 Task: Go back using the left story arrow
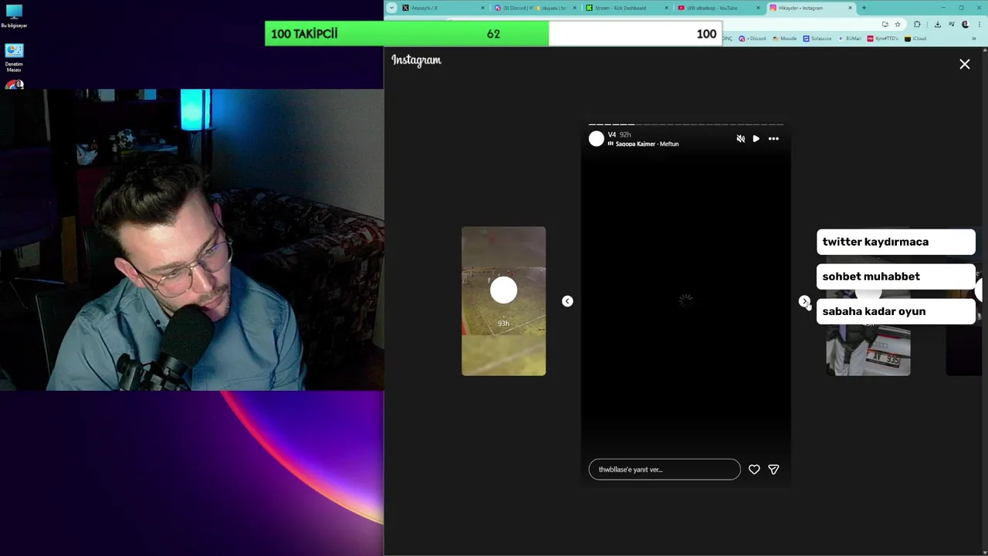(x=567, y=301)
